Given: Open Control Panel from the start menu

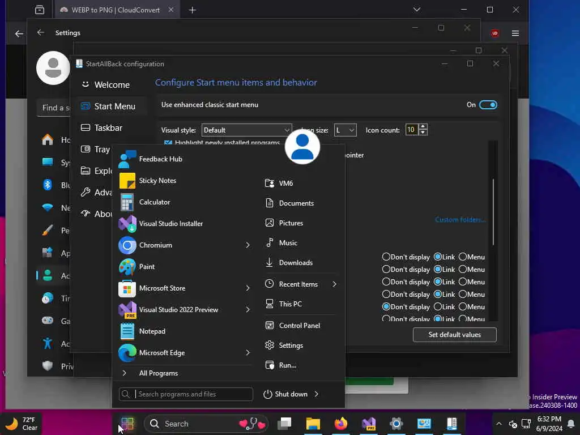Looking at the screenshot, I should [x=292, y=326].
